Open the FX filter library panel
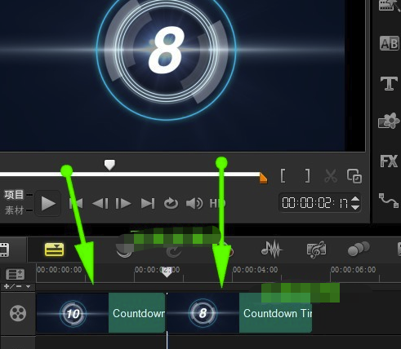This screenshot has height=349, width=401. pos(389,161)
